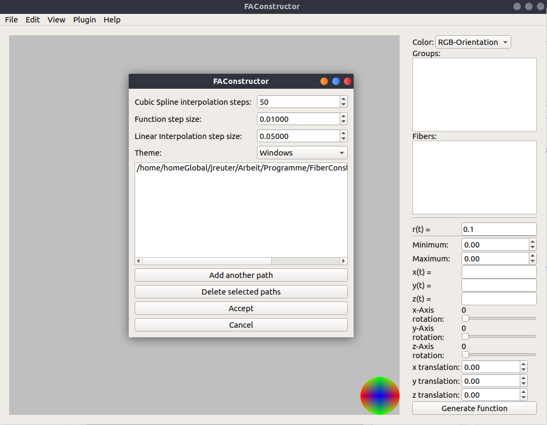
Task: Click right arrow of path list scrollbar
Action: click(343, 261)
